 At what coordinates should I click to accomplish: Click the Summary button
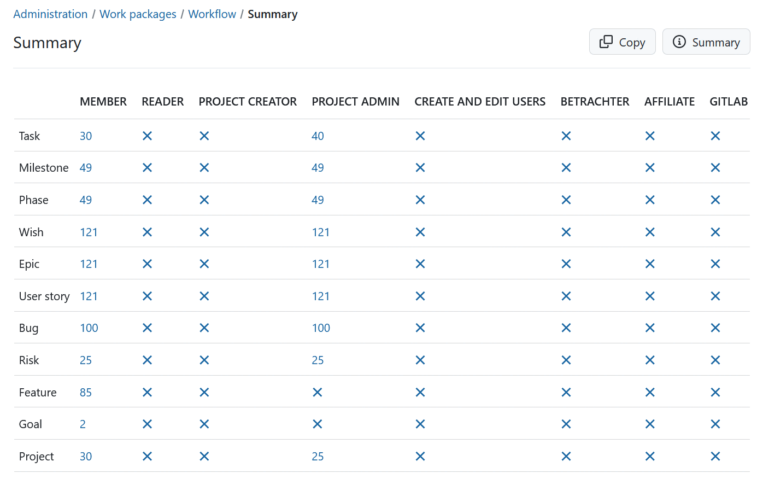(706, 41)
